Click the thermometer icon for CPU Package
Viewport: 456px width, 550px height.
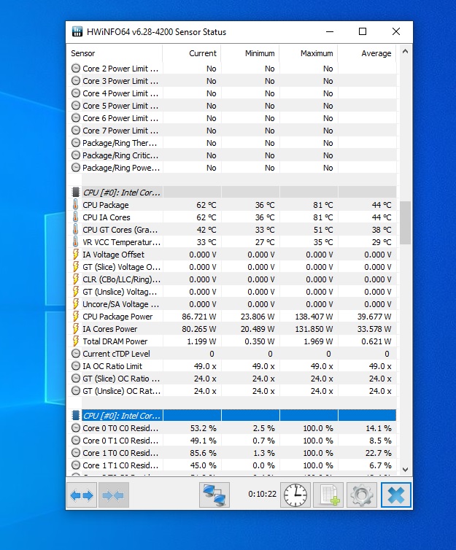pyautogui.click(x=75, y=204)
